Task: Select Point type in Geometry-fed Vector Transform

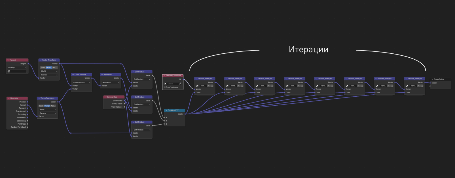Action: [x=41, y=106]
